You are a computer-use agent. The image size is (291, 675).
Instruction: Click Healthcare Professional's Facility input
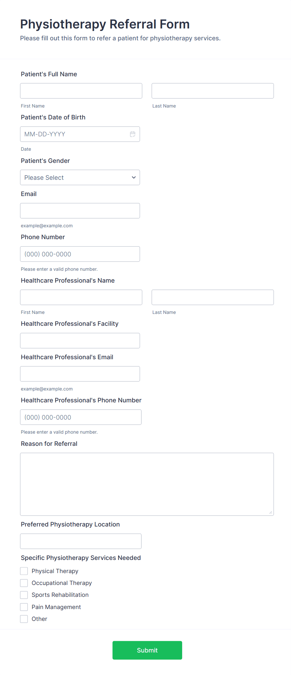(x=80, y=340)
